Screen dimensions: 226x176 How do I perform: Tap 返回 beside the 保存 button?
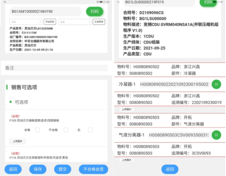pos(13,169)
